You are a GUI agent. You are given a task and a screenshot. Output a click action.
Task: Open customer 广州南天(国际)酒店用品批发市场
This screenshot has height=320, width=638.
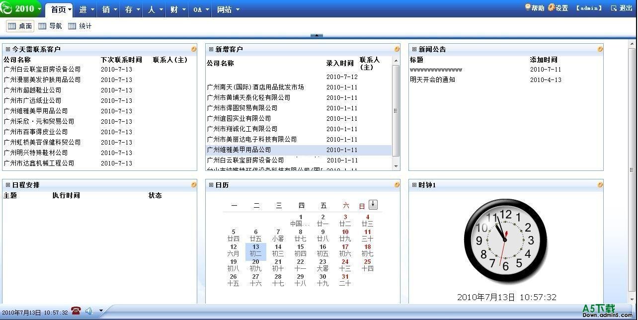255,87
